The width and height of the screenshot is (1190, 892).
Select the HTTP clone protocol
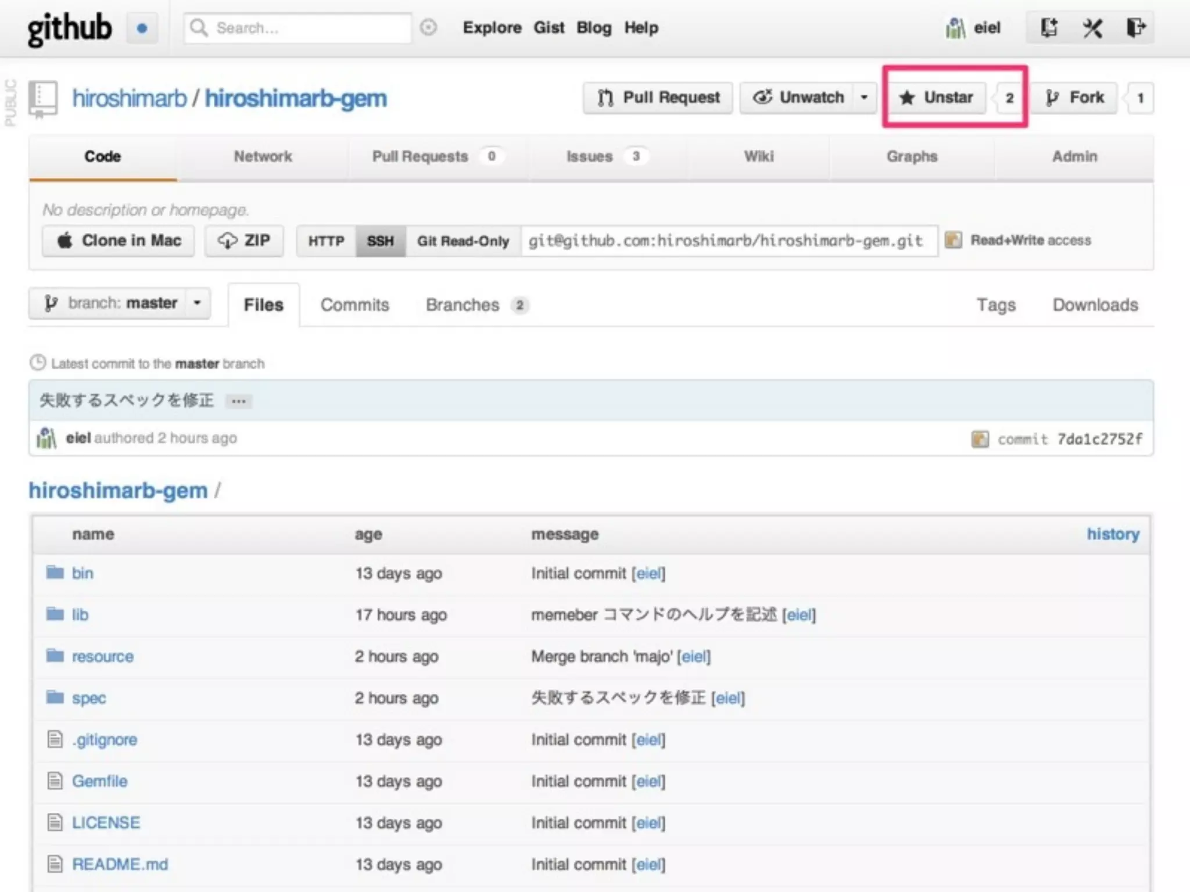(326, 241)
